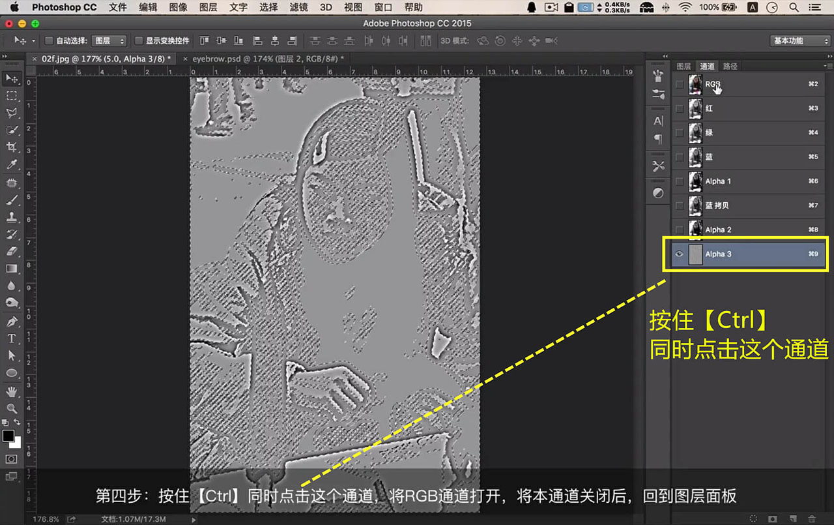Image resolution: width=834 pixels, height=525 pixels.
Task: Click Photoshop CC application menu
Action: tap(64, 7)
